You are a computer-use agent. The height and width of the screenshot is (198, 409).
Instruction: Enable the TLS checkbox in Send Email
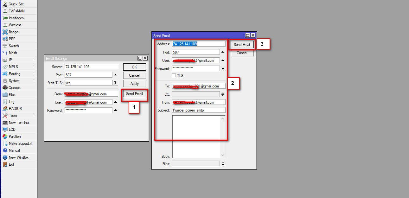pyautogui.click(x=174, y=75)
